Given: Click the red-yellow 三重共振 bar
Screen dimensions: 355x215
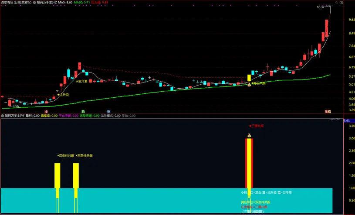Looking at the screenshot, I should pos(249,163).
